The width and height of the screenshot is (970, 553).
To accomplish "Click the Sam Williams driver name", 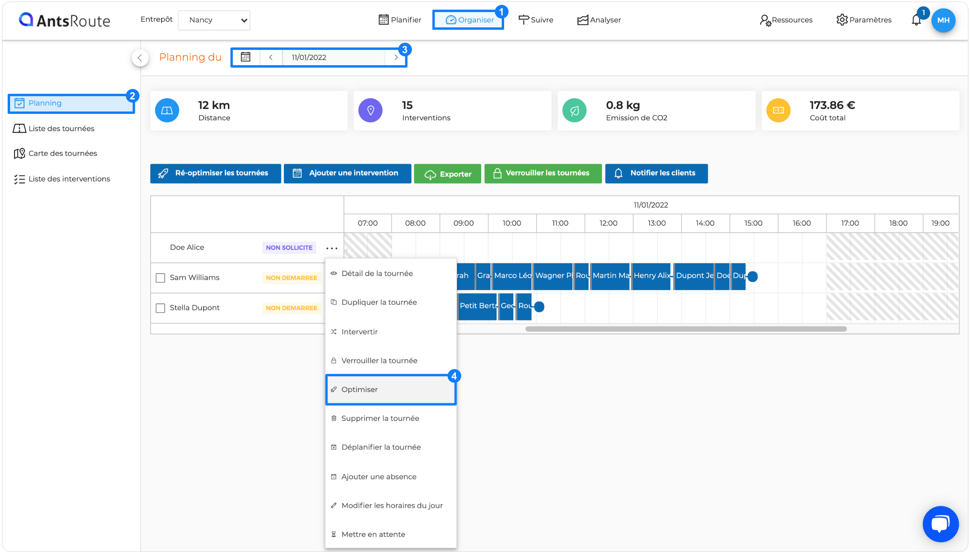I will click(194, 278).
